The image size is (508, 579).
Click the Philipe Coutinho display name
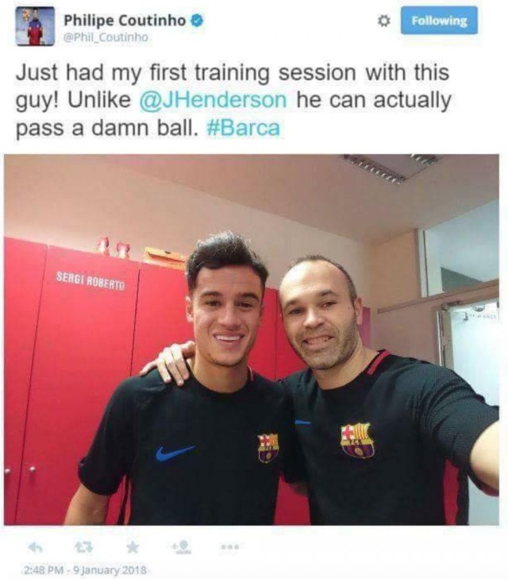(125, 21)
